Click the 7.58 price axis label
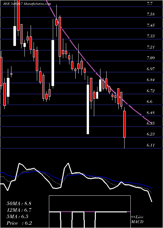The image size is (163, 228). [151, 14]
